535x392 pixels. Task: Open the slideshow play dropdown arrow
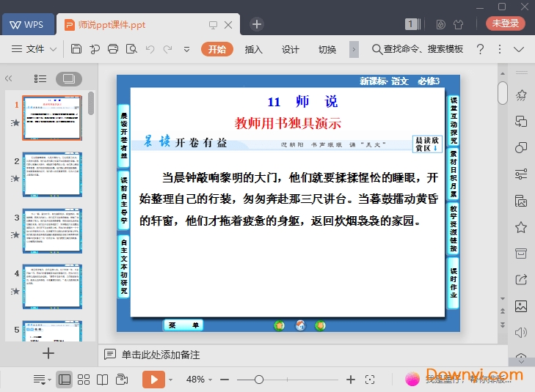click(x=170, y=380)
